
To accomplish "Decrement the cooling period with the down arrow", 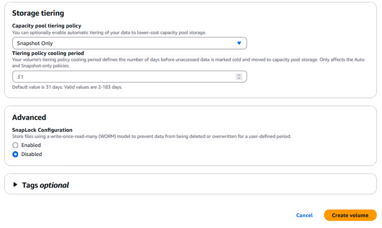I will click(239, 79).
